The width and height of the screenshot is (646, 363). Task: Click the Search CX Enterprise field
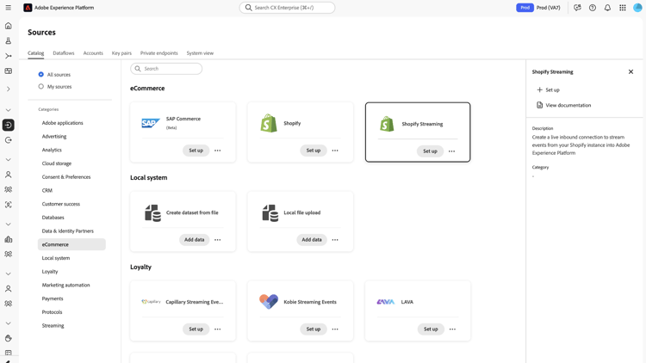pyautogui.click(x=287, y=8)
